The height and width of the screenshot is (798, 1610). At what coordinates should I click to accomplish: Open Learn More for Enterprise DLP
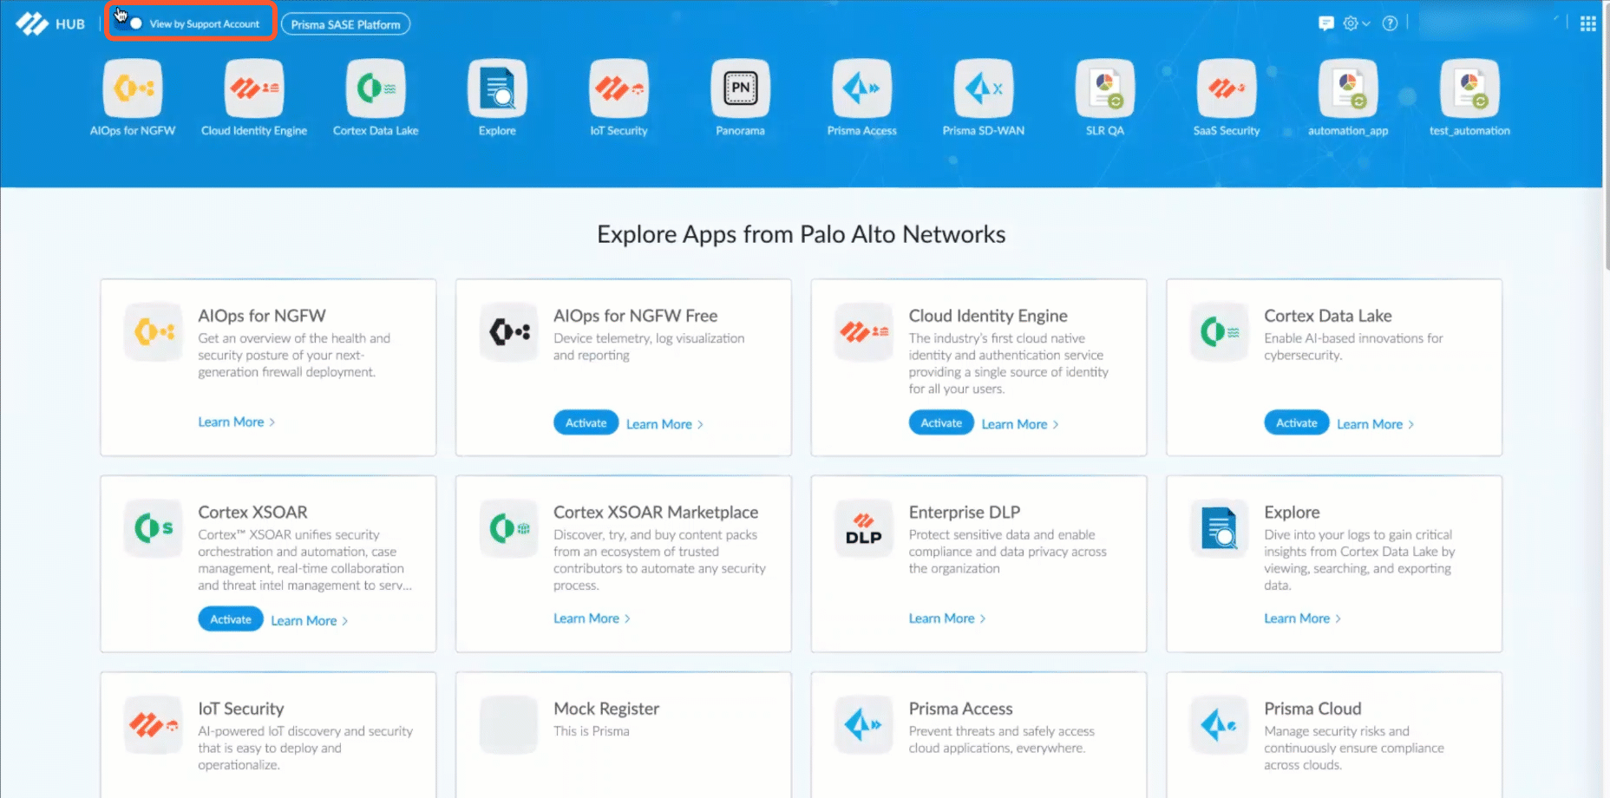coord(947,618)
